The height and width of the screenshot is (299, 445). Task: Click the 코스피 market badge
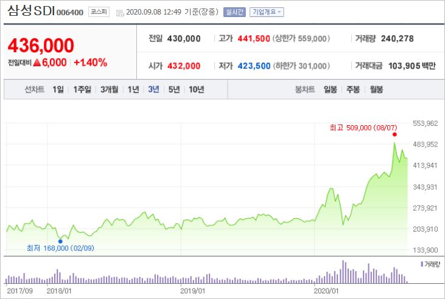click(x=99, y=12)
